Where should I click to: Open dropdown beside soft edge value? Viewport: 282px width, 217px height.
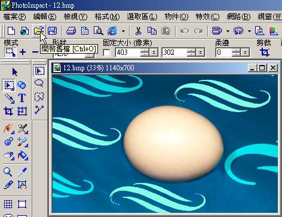(x=246, y=52)
